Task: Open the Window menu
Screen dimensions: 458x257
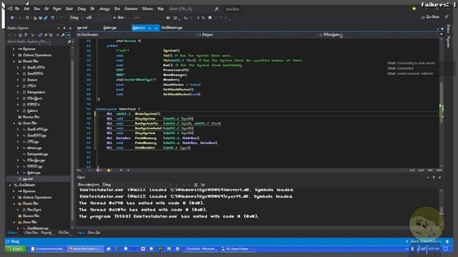Action: pyautogui.click(x=147, y=9)
